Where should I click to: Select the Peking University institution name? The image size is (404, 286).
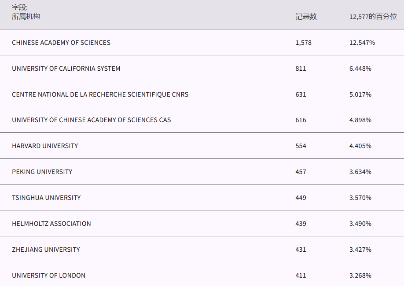pyautogui.click(x=42, y=172)
